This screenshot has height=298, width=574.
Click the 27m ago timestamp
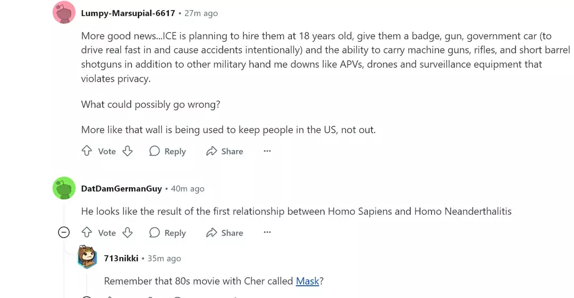201,13
